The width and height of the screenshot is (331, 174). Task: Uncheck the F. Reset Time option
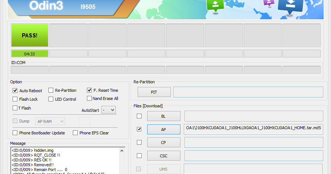[89, 90]
